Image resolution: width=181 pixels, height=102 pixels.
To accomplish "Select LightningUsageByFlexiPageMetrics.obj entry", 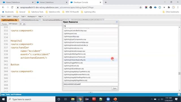I will (90, 77).
